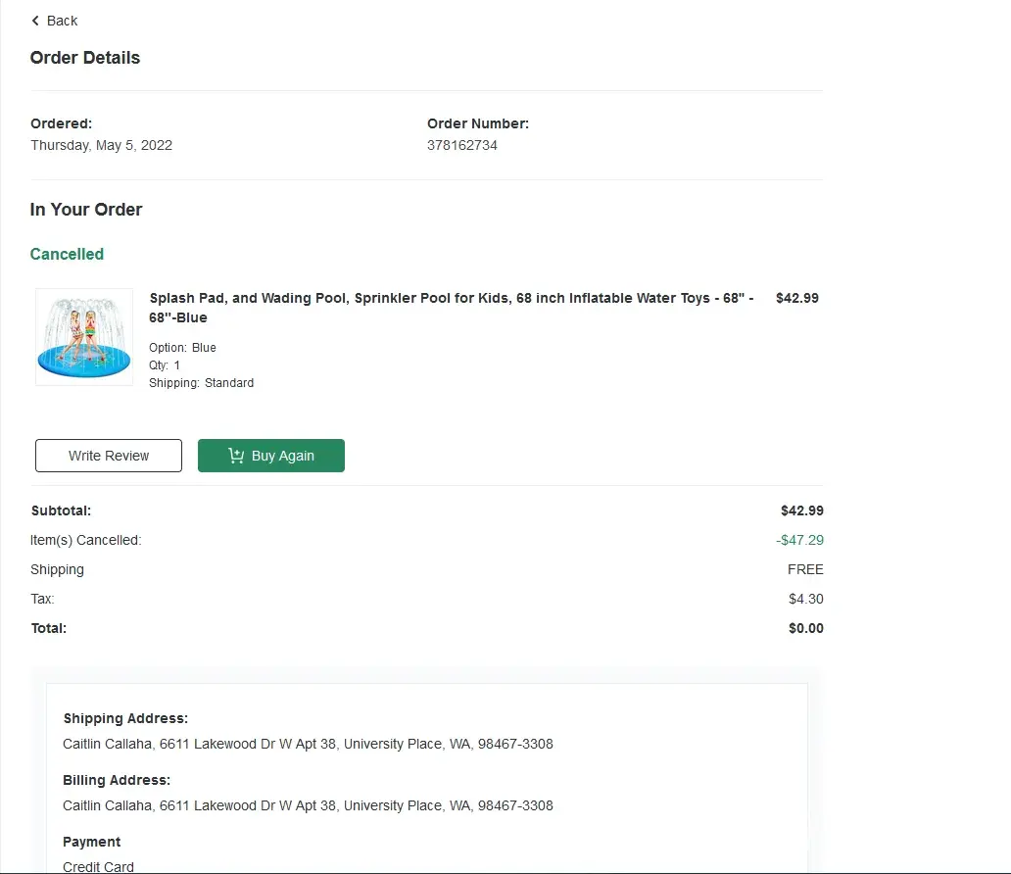Click the $42.99 item price

tap(796, 298)
